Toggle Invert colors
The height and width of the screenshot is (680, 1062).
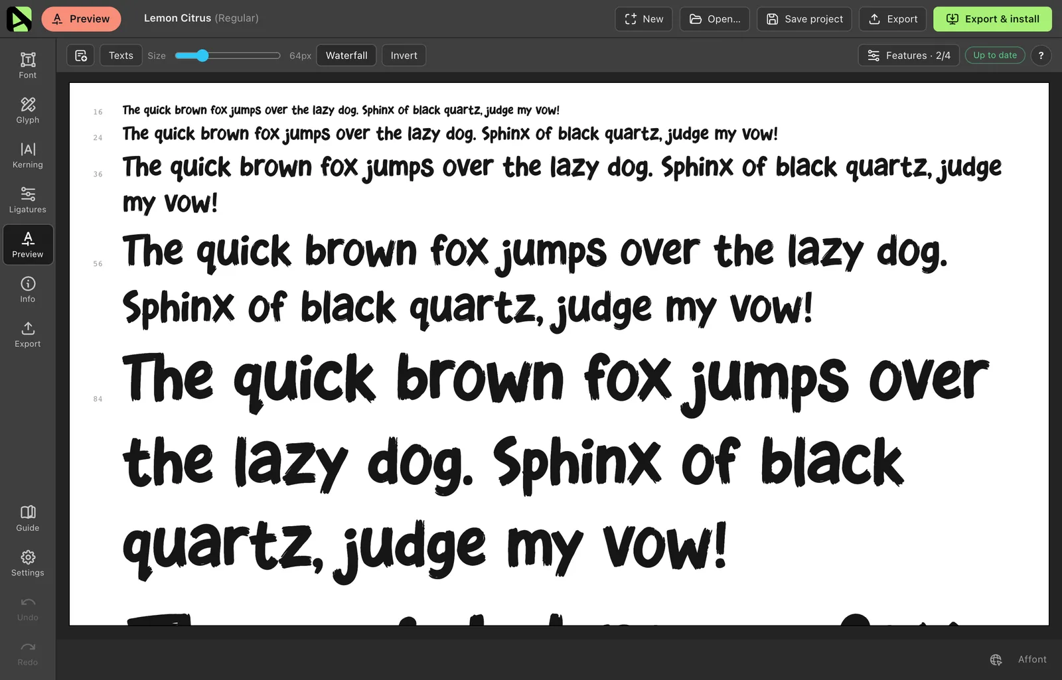404,56
